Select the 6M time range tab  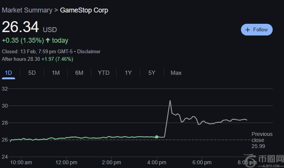(79, 73)
